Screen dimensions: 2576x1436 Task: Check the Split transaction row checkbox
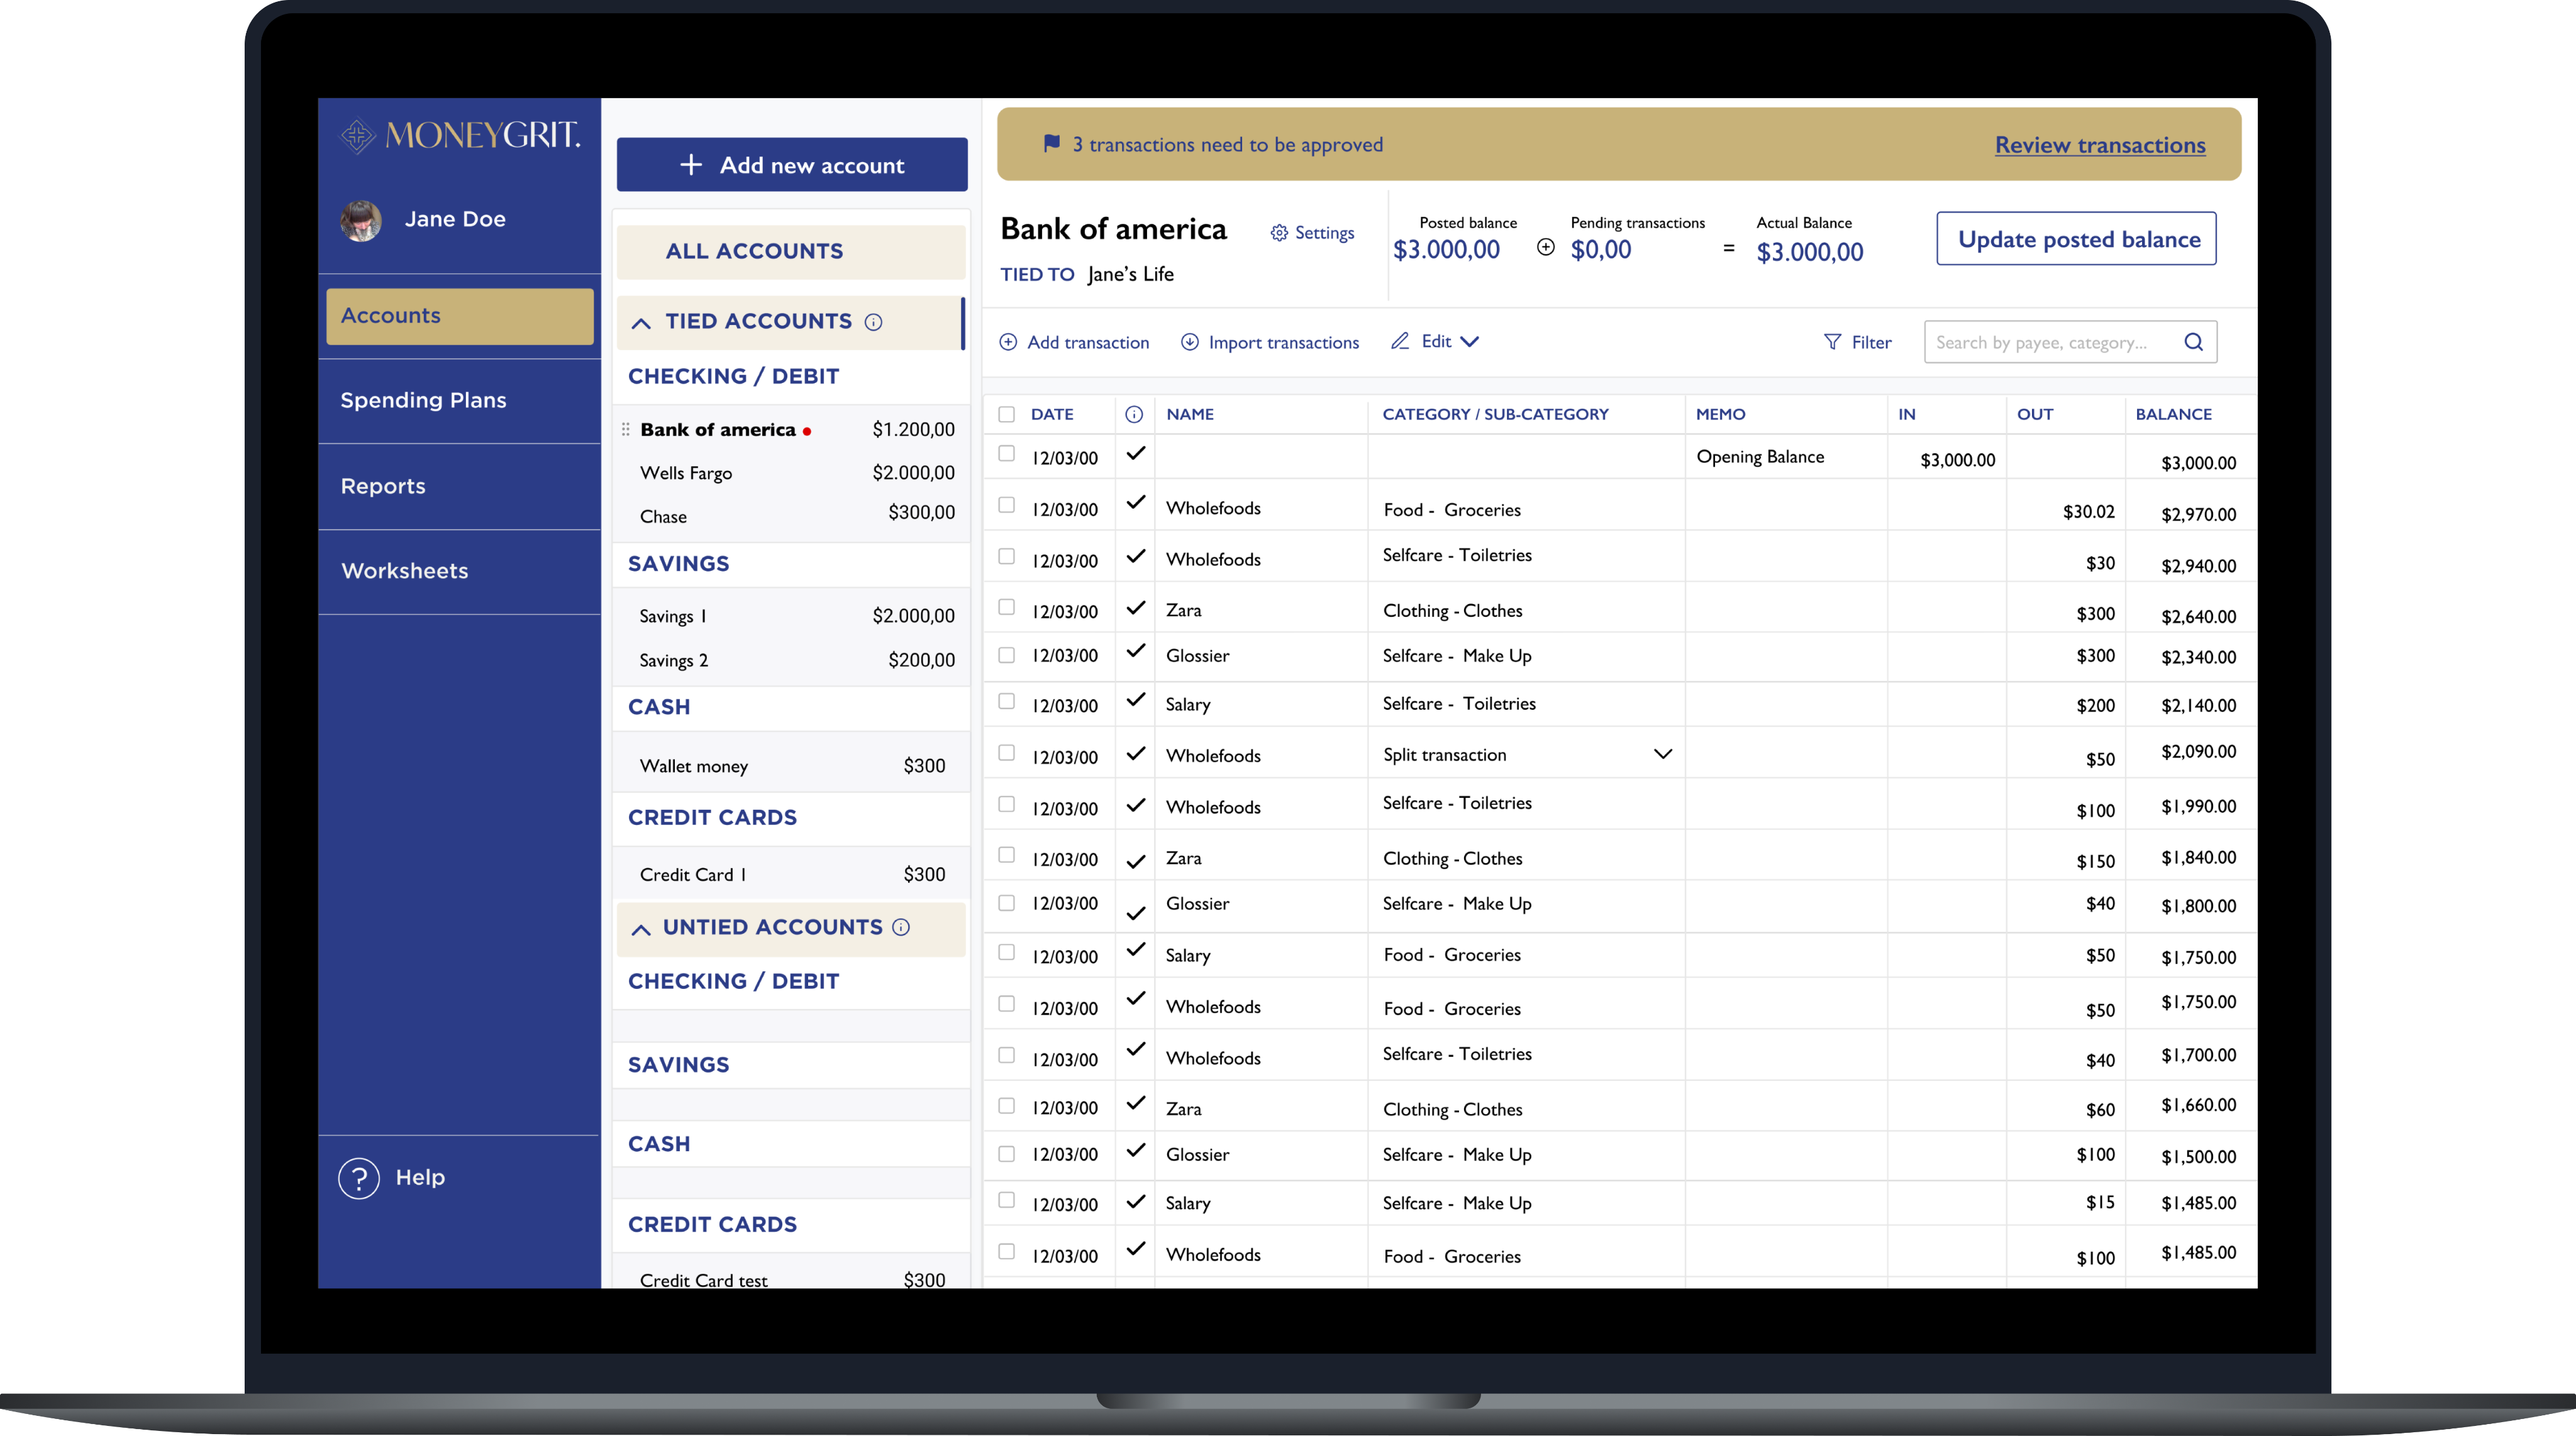tap(1006, 752)
